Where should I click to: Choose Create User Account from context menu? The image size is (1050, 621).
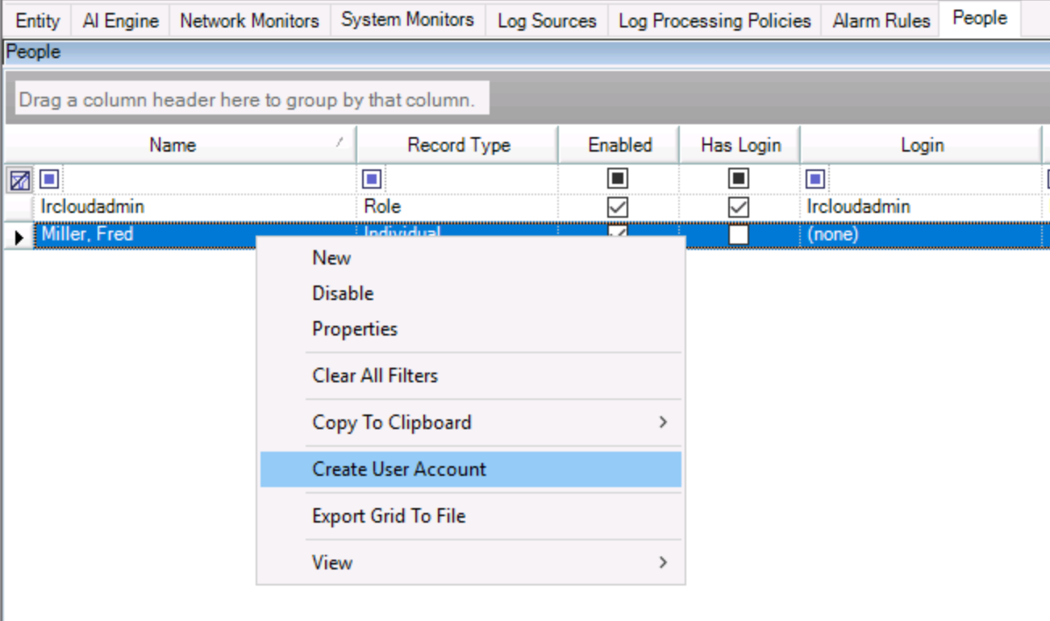(x=399, y=469)
